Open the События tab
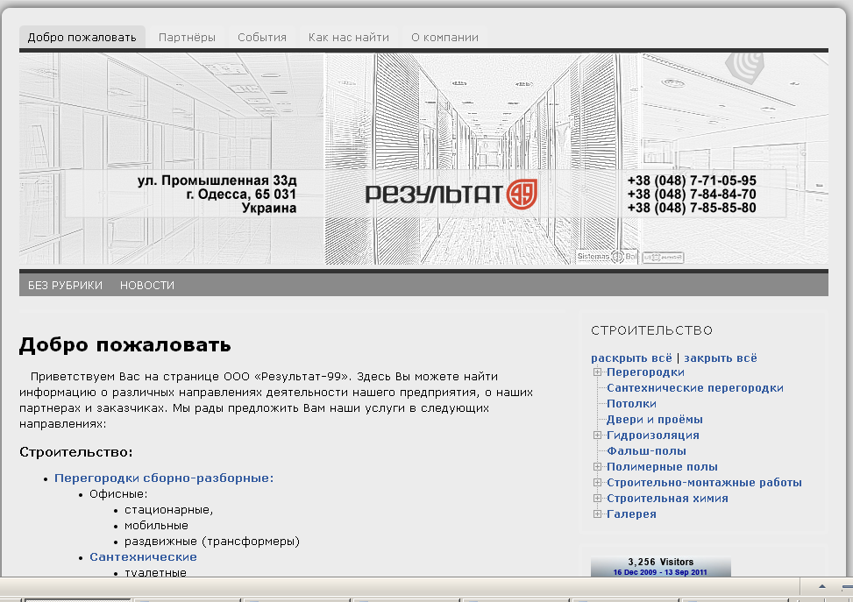The image size is (853, 602). pos(261,38)
